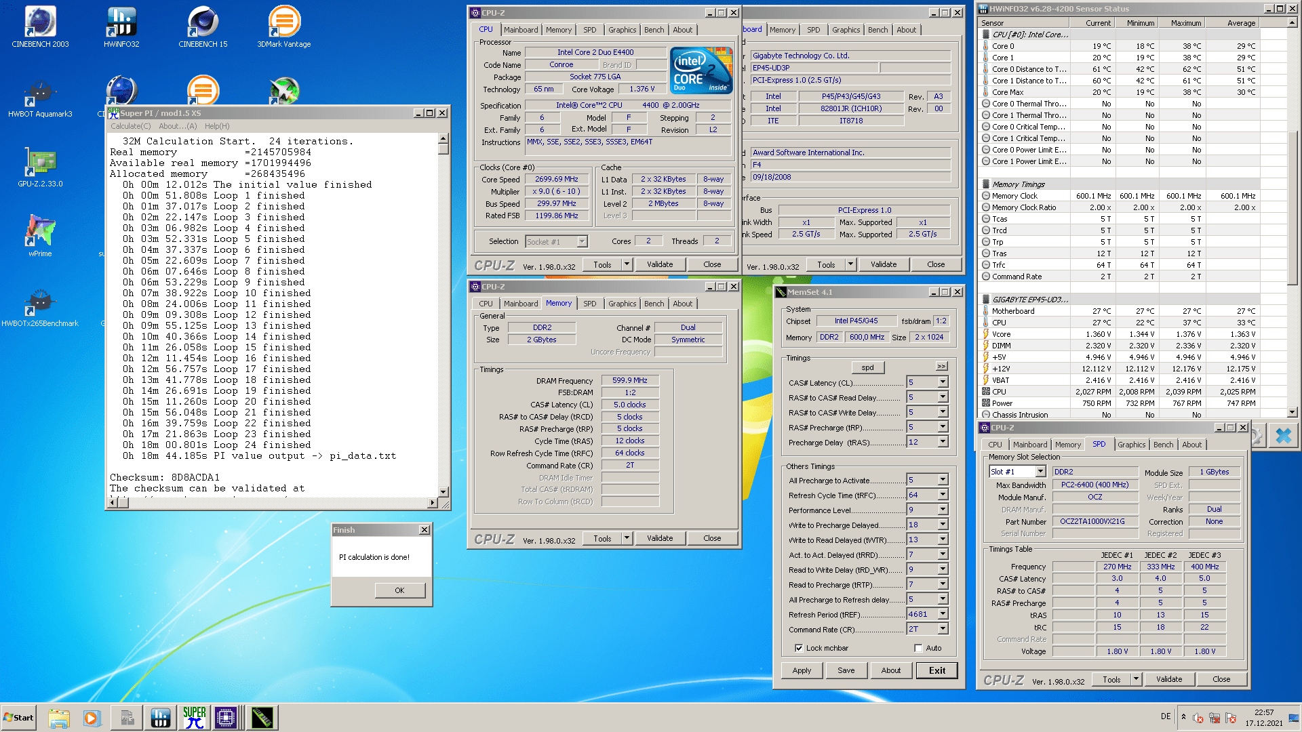
Task: Show hidden tray icons with the arrow
Action: (x=1183, y=716)
